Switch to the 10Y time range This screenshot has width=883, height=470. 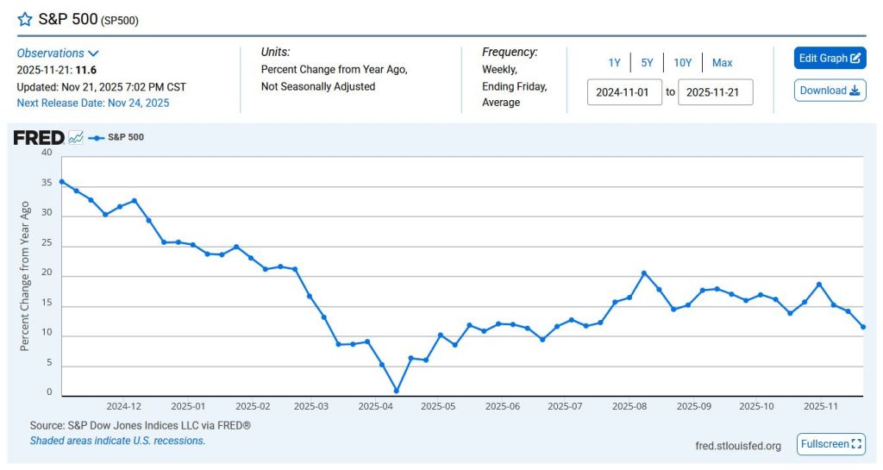[682, 63]
